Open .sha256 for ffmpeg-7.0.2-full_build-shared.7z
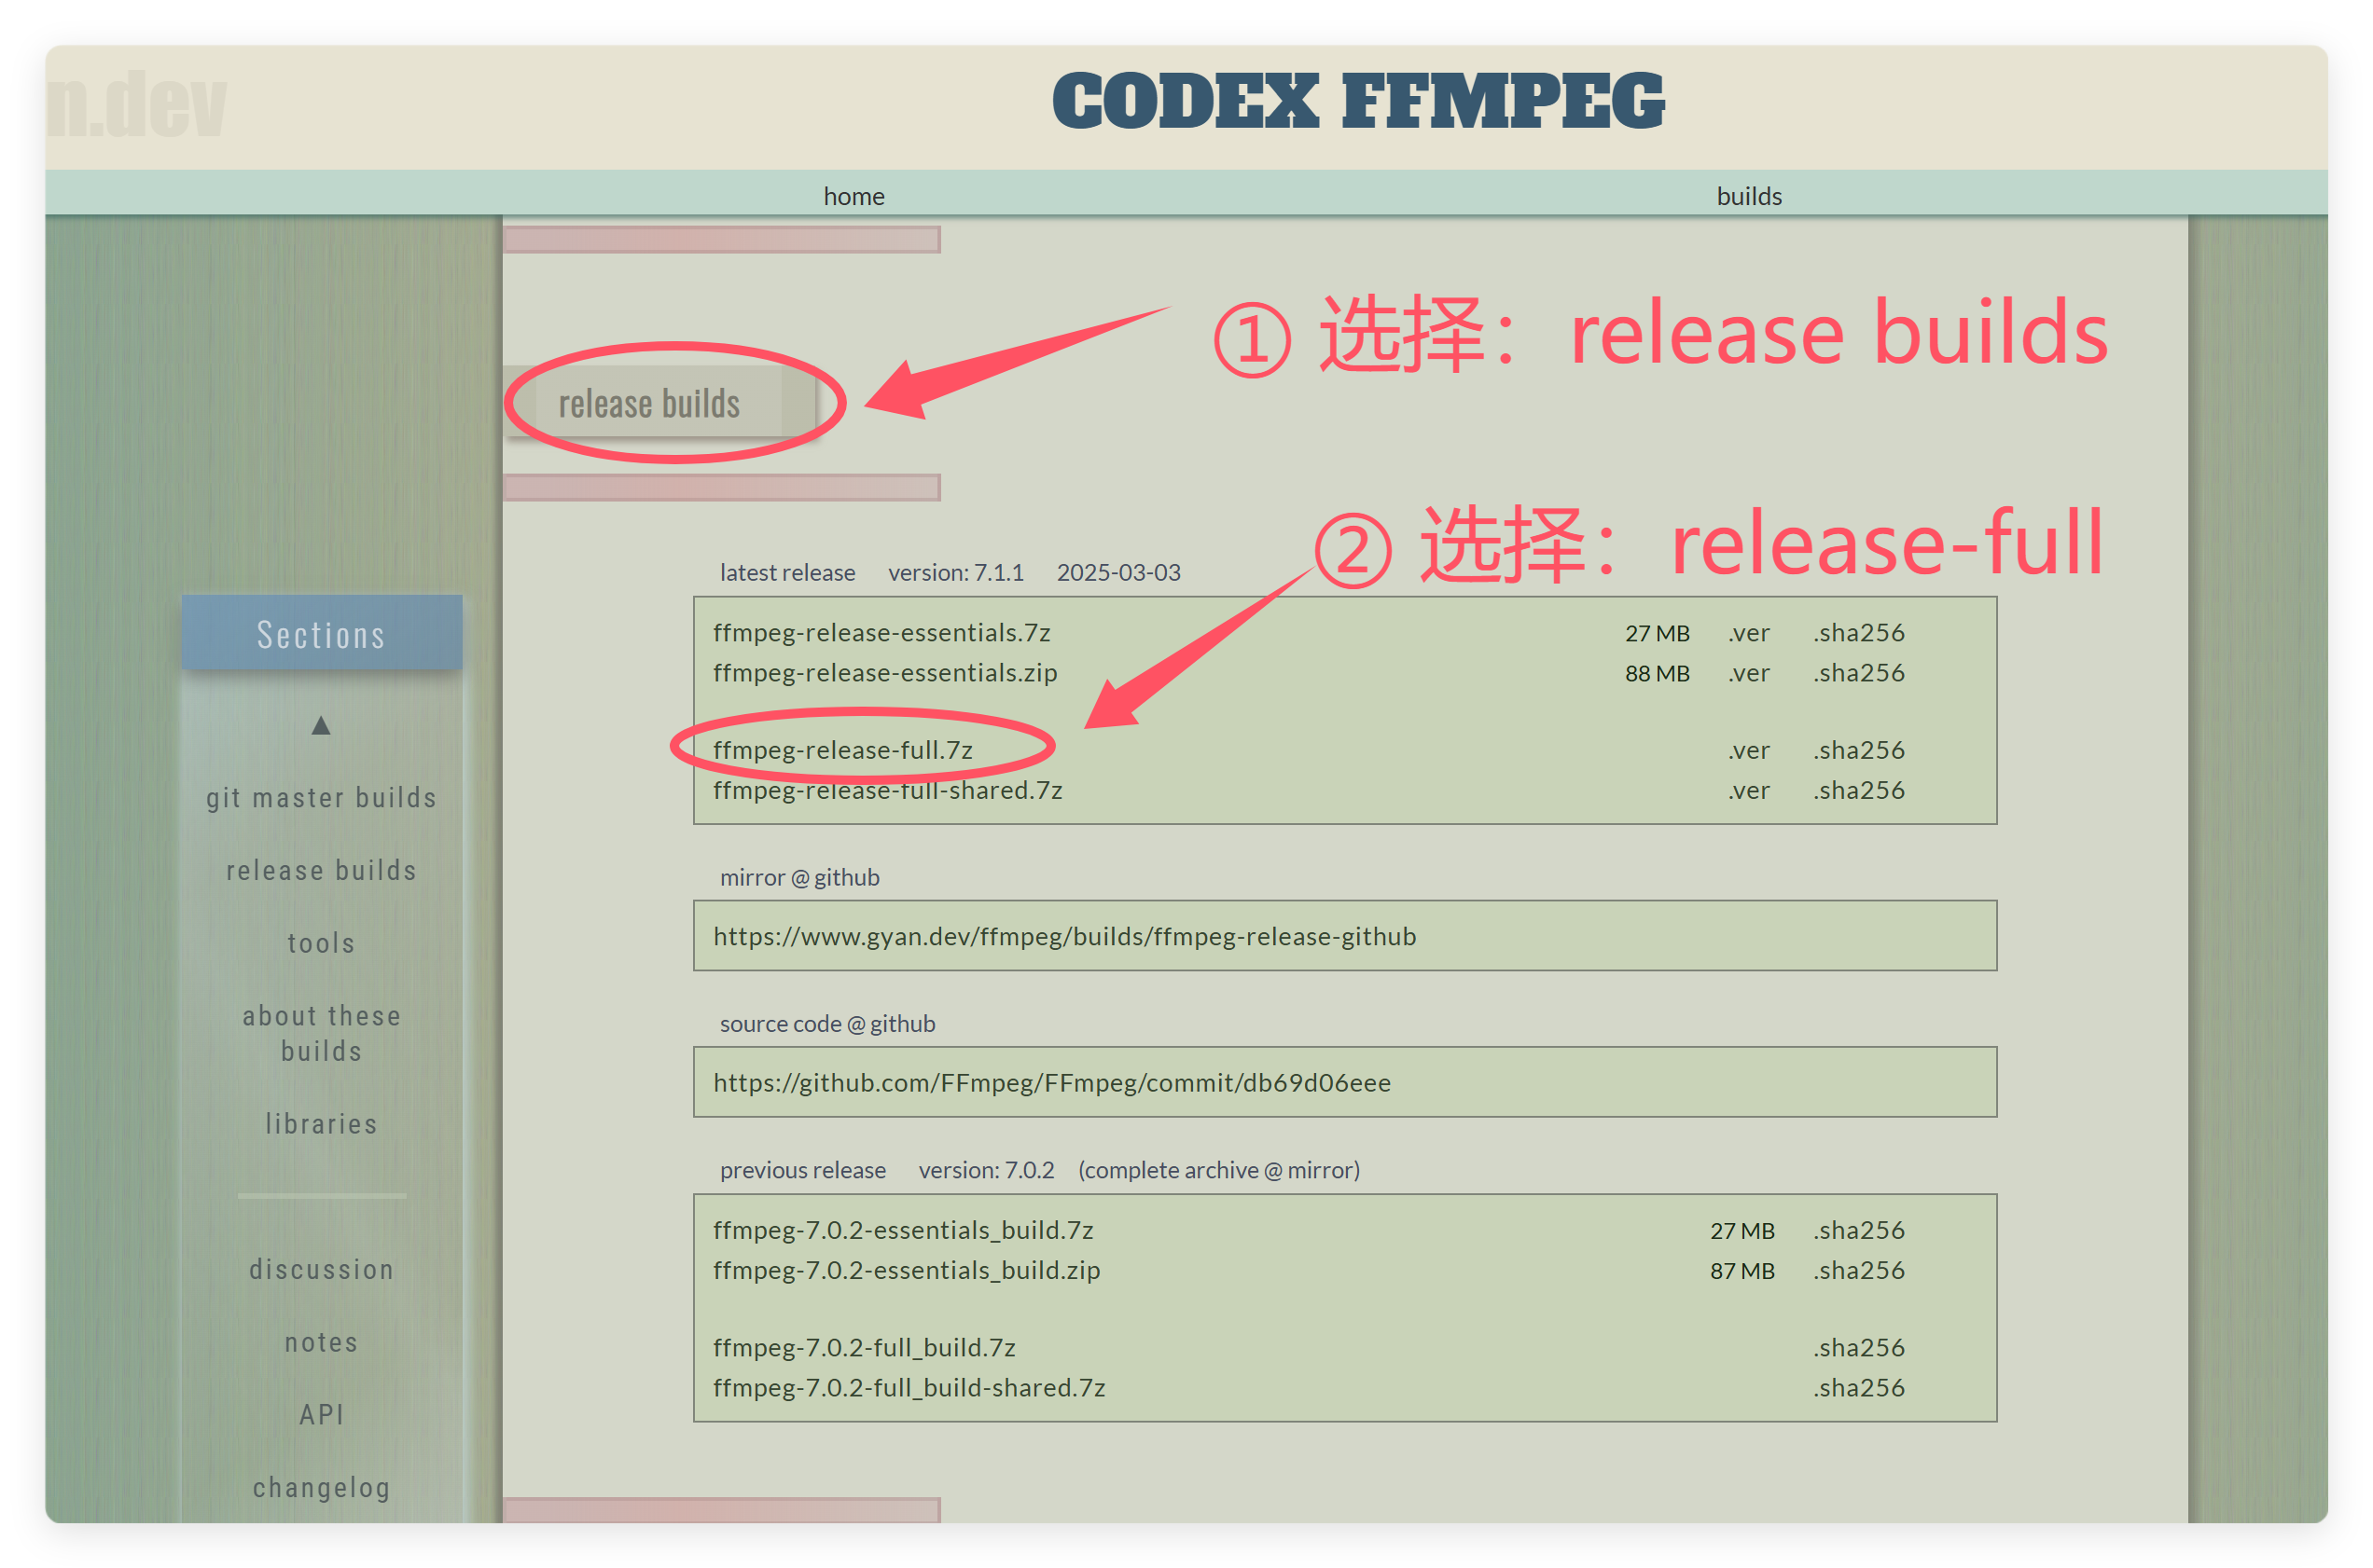This screenshot has width=2373, height=1568. click(x=1859, y=1387)
